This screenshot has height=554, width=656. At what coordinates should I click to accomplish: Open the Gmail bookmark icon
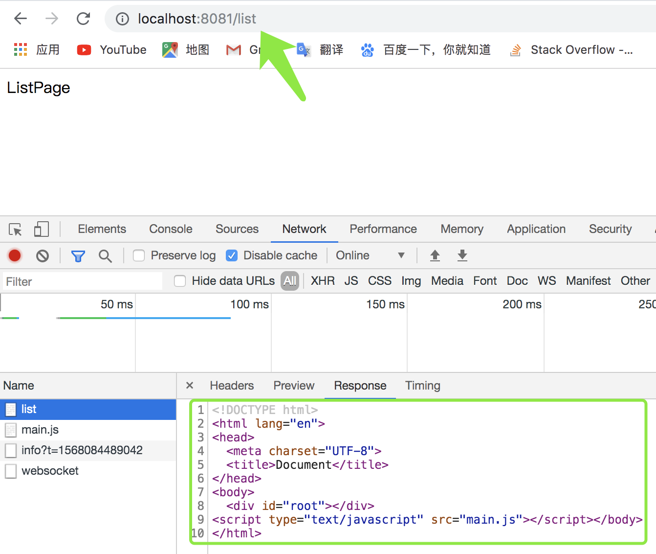click(234, 50)
